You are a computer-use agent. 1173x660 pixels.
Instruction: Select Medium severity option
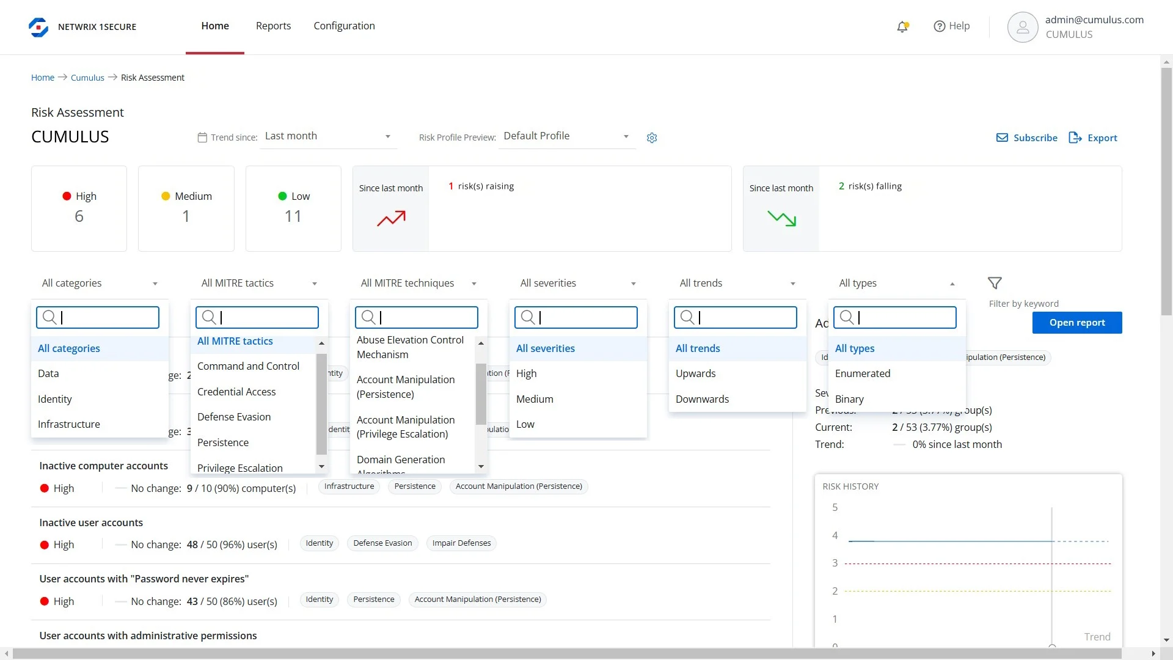(578, 399)
